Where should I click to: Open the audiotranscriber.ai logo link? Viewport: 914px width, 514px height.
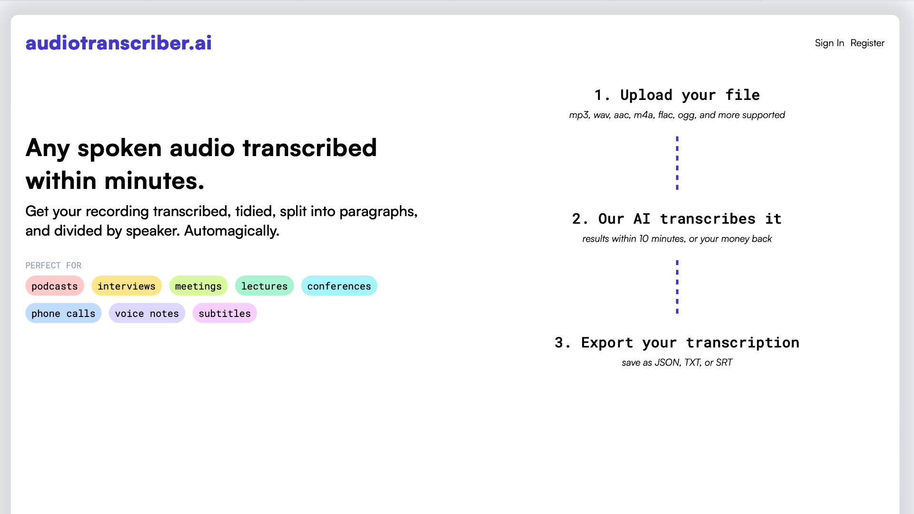[x=119, y=43]
